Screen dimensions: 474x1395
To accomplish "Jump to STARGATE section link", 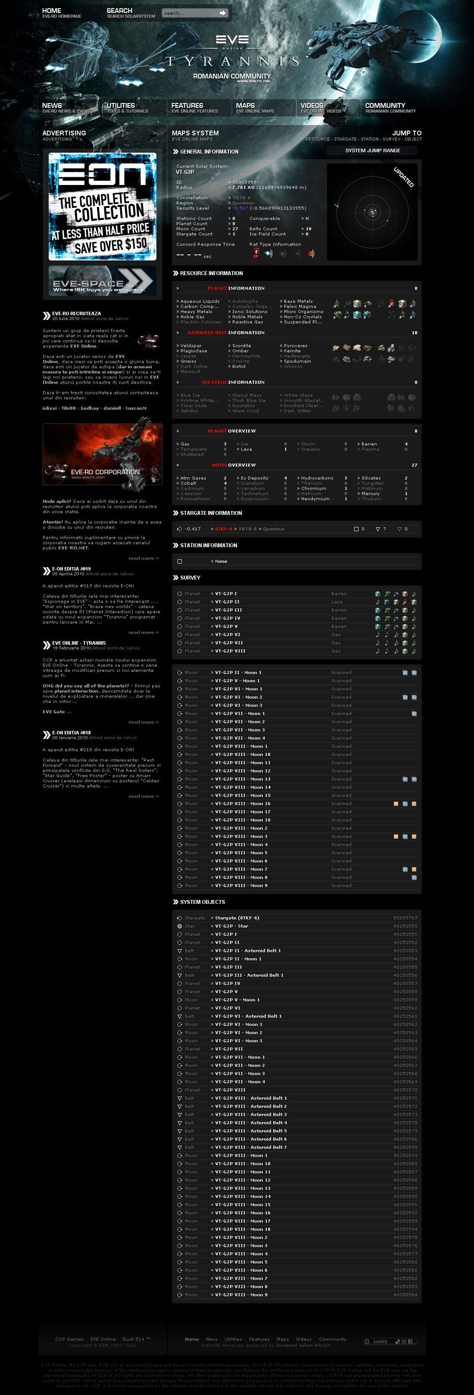I will coord(345,139).
